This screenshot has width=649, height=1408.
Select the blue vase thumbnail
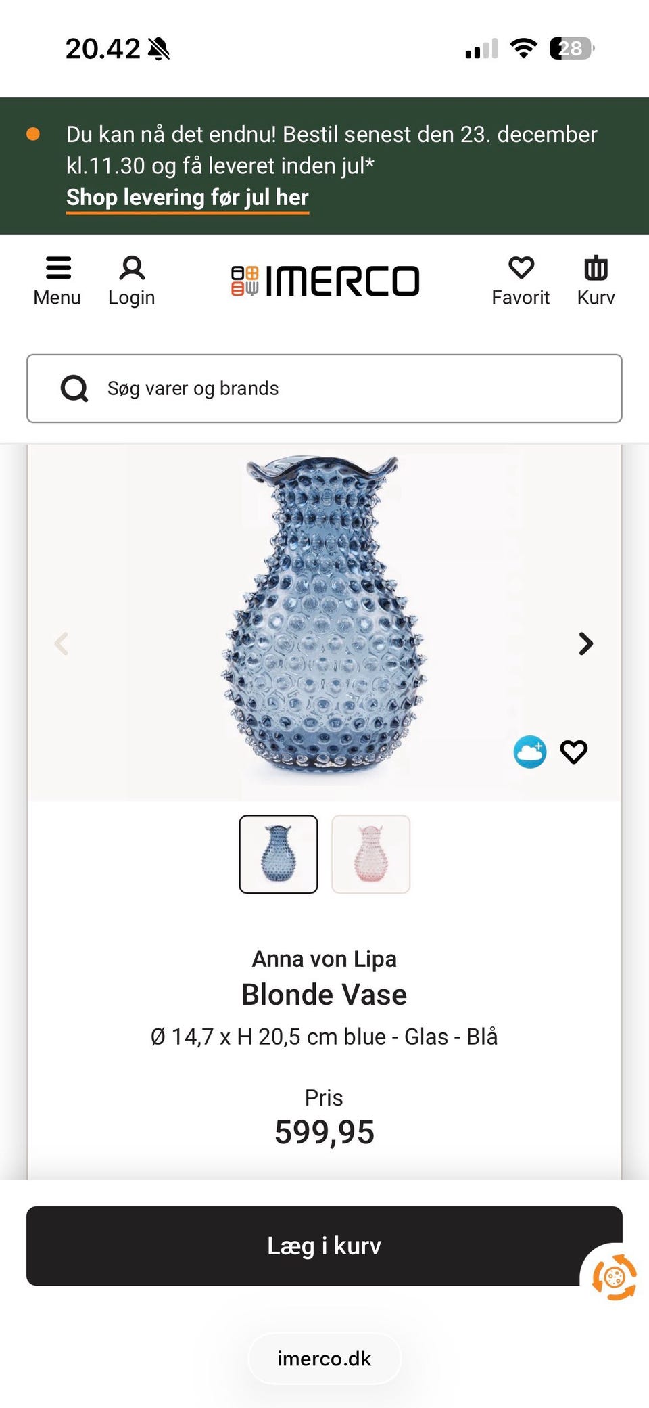pos(279,855)
